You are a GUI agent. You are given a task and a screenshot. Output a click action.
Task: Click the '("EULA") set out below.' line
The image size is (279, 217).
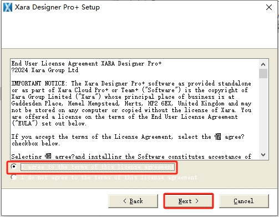(49, 123)
